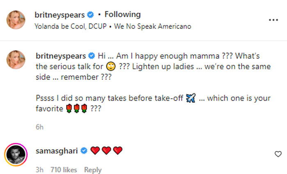
Task: Open the We No Speak Americano audio link
Action: [153, 26]
